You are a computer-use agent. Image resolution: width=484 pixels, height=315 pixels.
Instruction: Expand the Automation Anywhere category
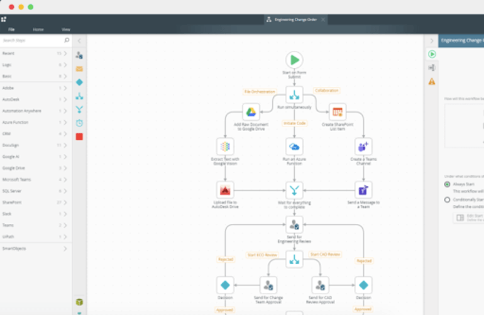click(36, 111)
